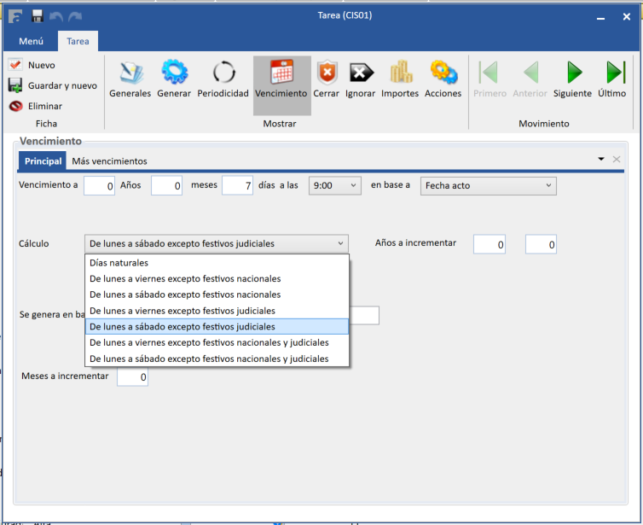643x525 pixels.
Task: Click Guardar y nuevo button
Action: tap(61, 85)
